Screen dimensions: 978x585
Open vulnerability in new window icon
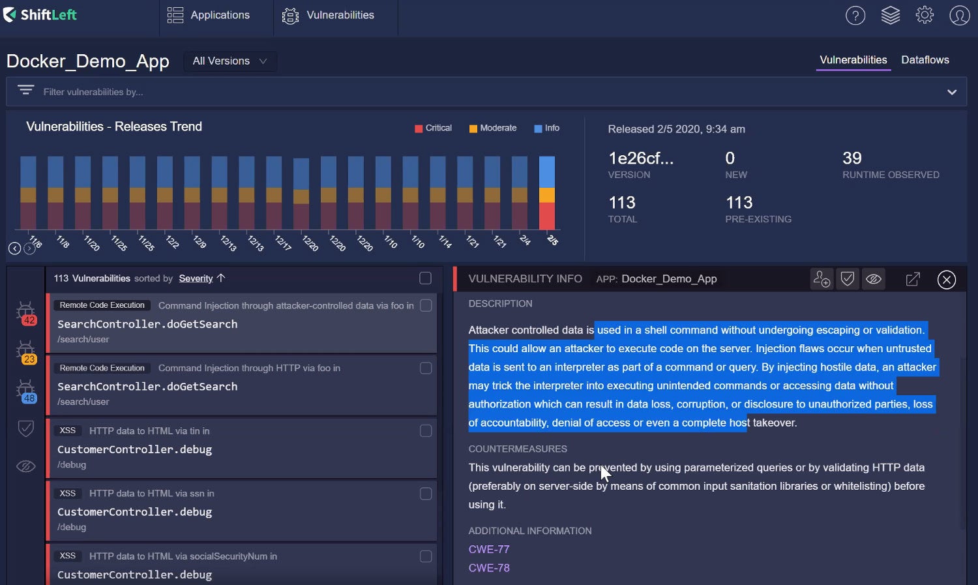coord(913,279)
